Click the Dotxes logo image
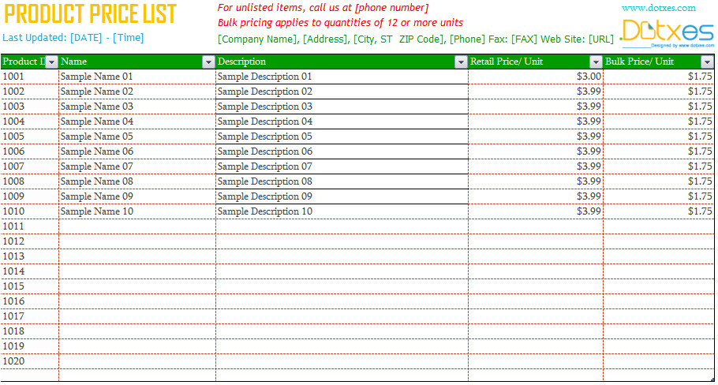718x385 pixels. click(x=668, y=33)
